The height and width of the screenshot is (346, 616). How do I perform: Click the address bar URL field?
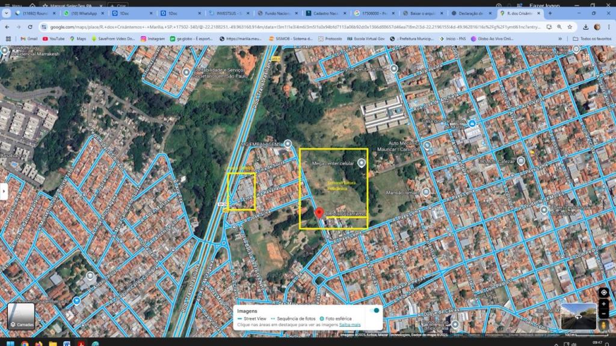289,27
